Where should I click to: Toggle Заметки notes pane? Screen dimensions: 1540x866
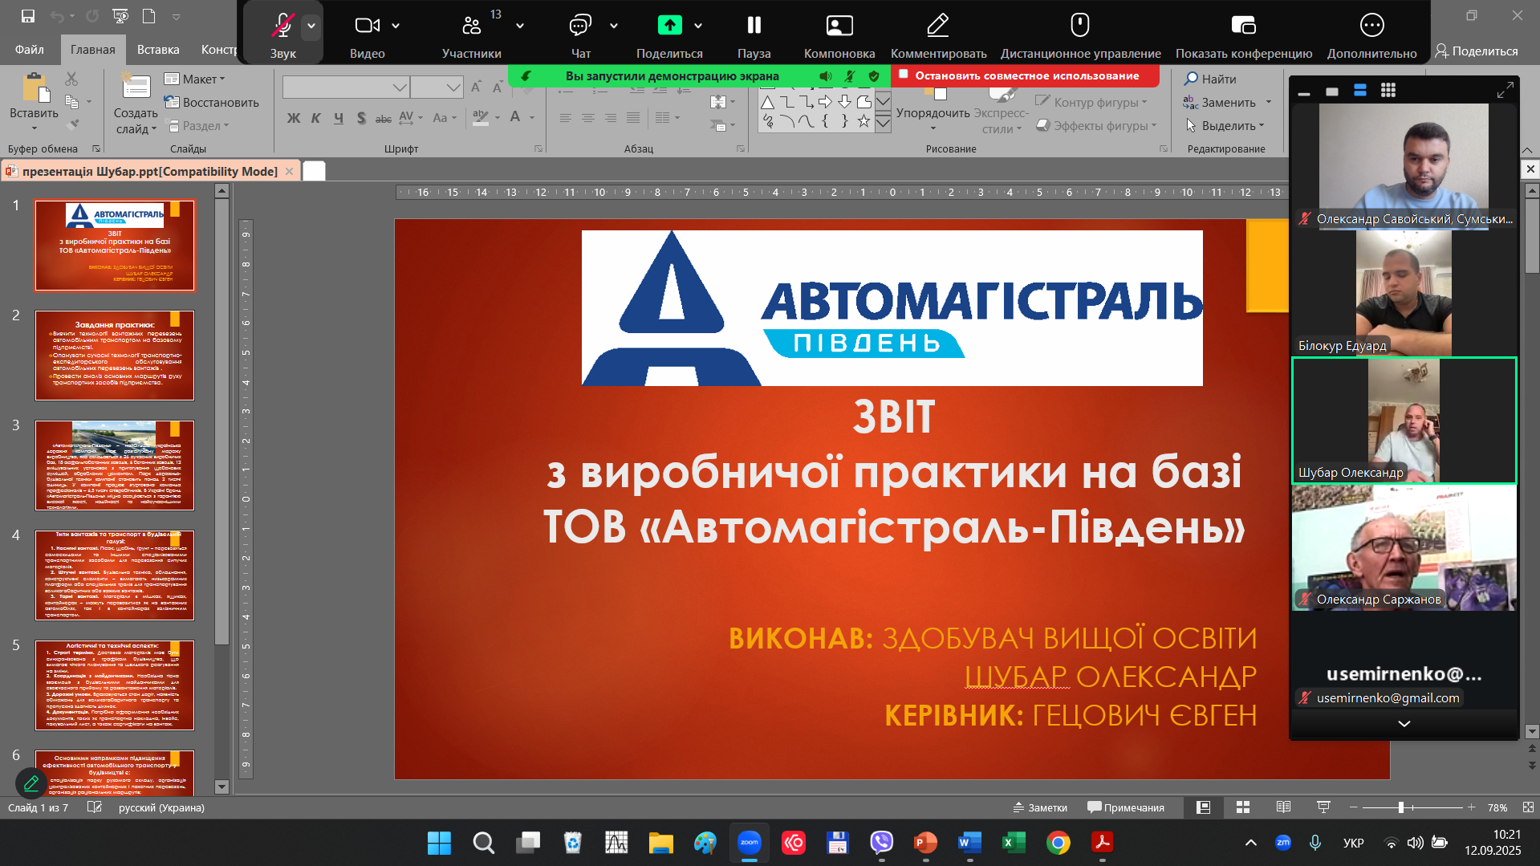point(1040,807)
